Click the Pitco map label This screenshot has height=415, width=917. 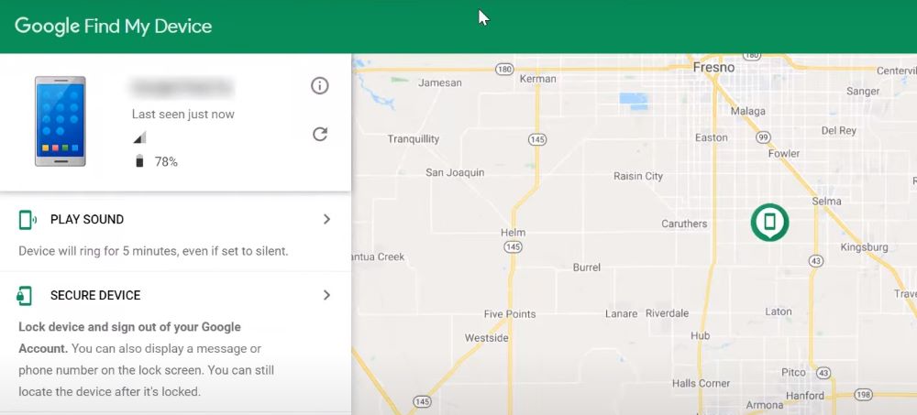click(x=794, y=372)
